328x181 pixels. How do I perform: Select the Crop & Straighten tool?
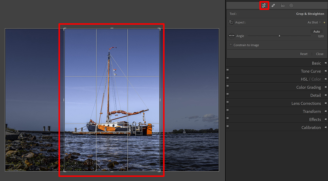pyautogui.click(x=264, y=5)
